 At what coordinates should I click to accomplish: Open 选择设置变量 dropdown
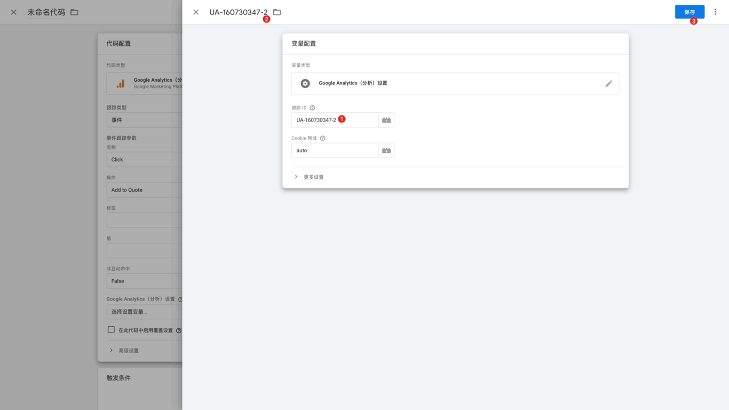144,312
